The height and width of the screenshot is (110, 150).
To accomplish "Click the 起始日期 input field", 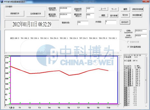I will (65, 9).
